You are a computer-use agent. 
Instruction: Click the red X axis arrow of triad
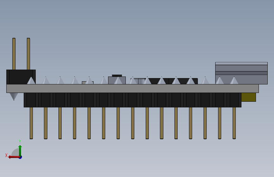pyautogui.click(x=14, y=157)
